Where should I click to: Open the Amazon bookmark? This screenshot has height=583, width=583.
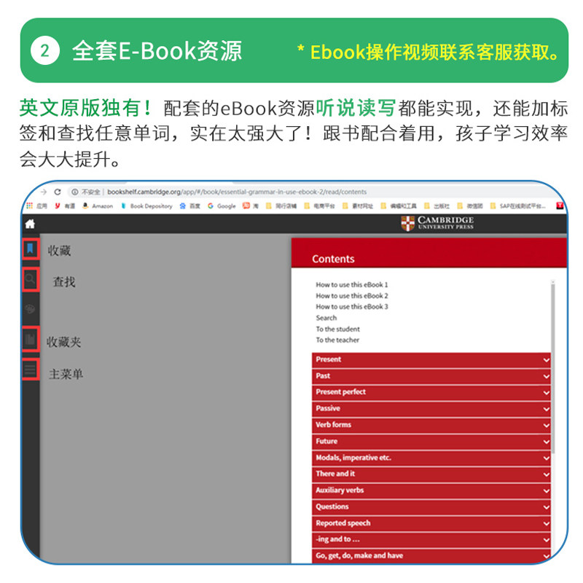coord(98,206)
